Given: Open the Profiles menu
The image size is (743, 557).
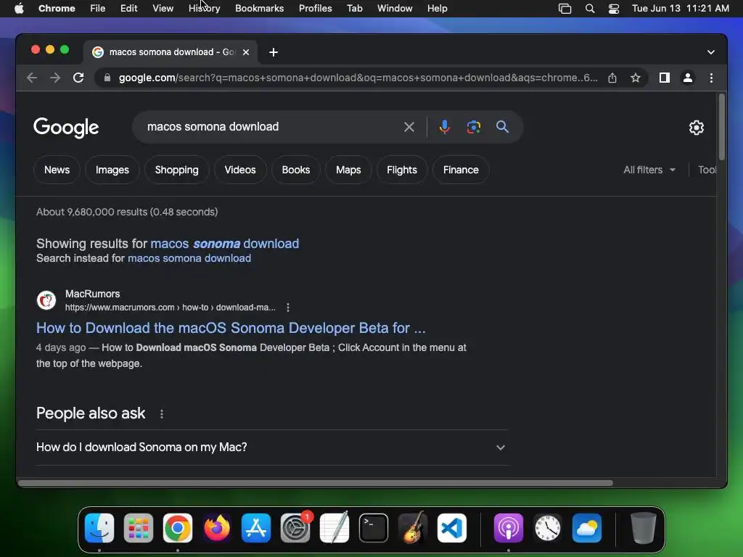Looking at the screenshot, I should [315, 9].
